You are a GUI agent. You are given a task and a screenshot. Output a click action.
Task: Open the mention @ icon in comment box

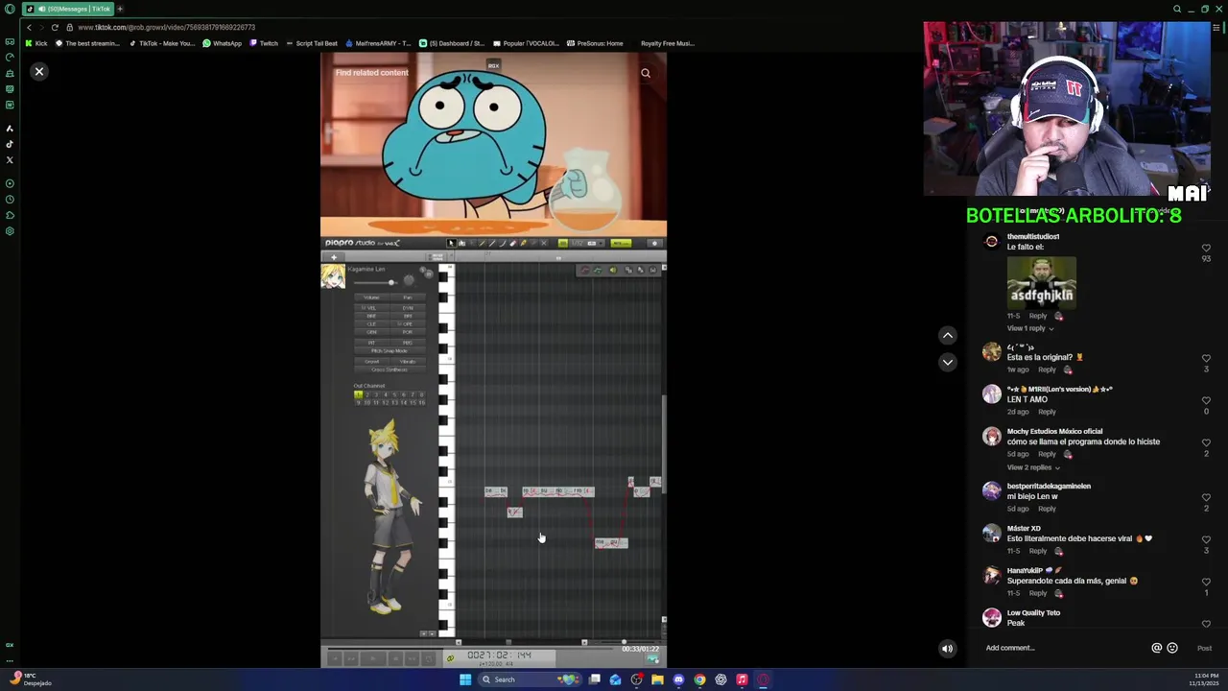point(1157,648)
